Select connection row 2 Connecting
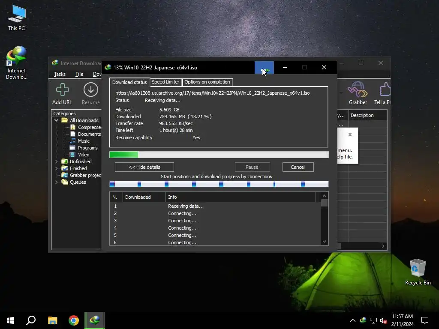This screenshot has height=329, width=439. tap(215, 213)
